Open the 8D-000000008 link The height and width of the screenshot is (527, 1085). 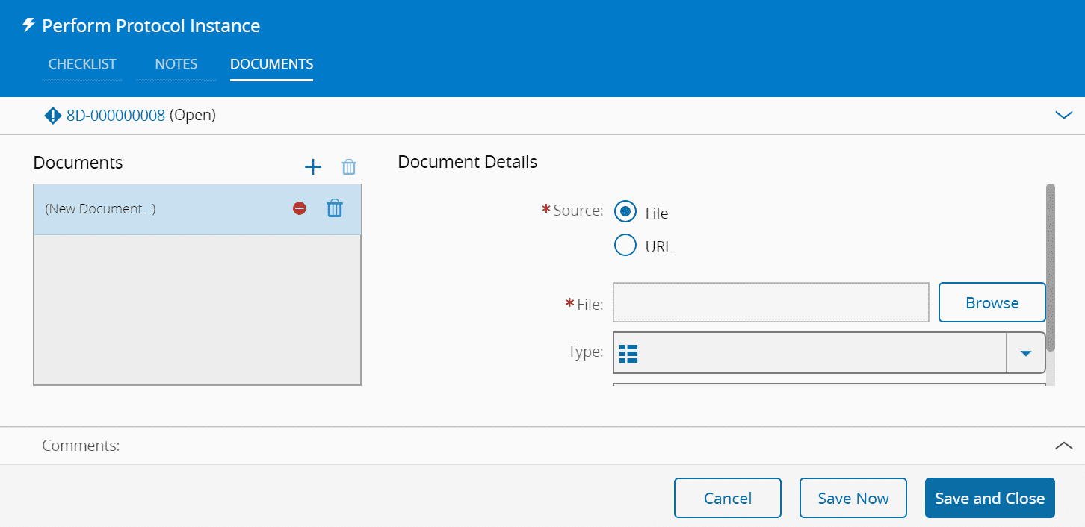point(116,116)
